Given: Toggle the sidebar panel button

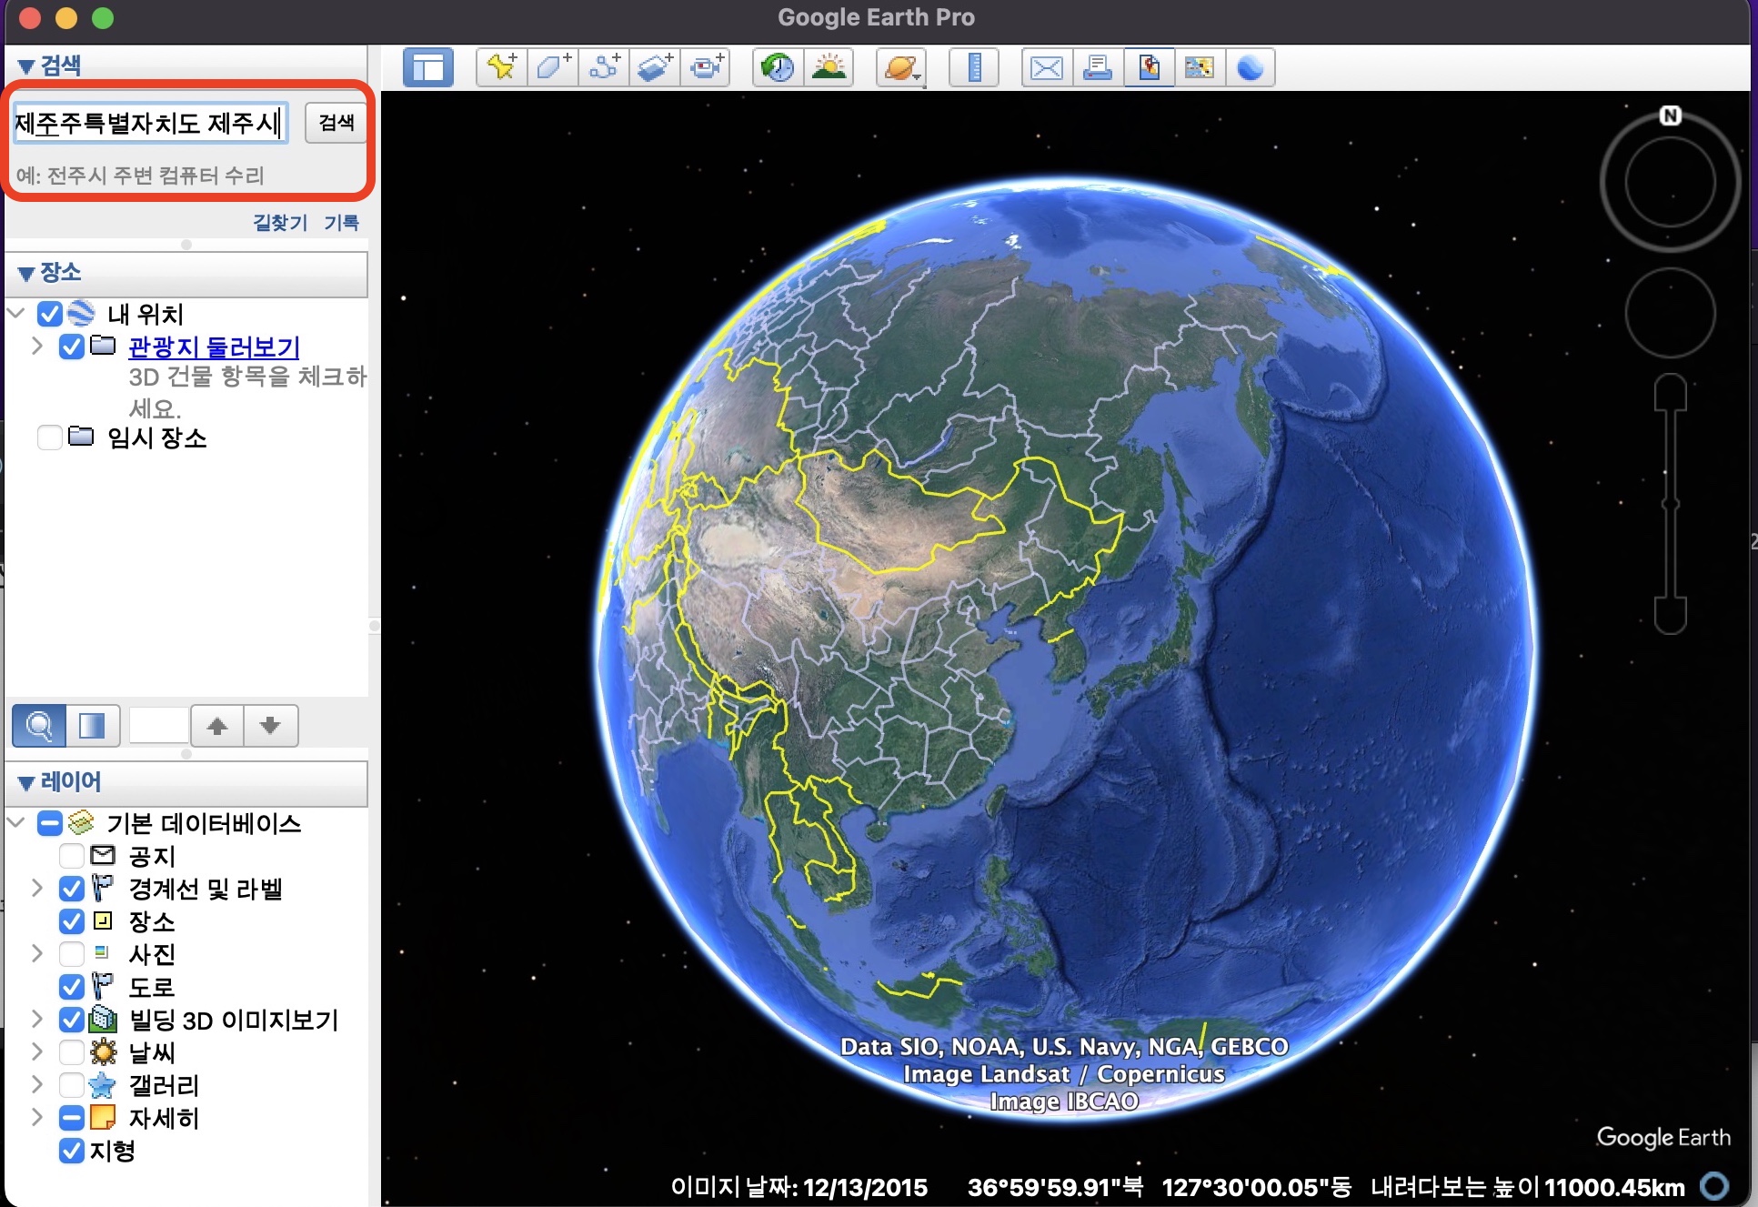Looking at the screenshot, I should pyautogui.click(x=428, y=67).
